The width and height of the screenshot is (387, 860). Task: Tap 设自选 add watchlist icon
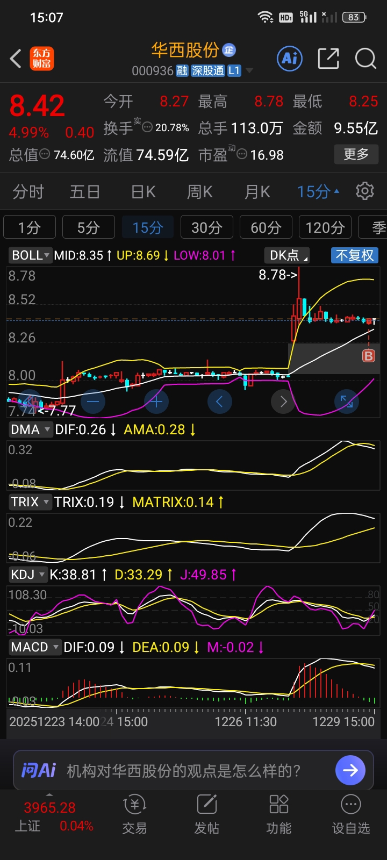(x=351, y=815)
